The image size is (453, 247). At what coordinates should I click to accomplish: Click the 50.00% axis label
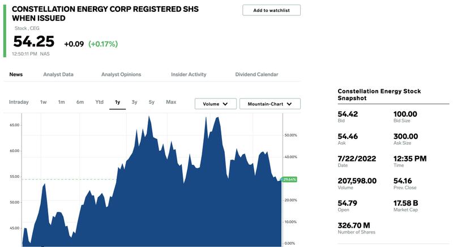pyautogui.click(x=290, y=135)
